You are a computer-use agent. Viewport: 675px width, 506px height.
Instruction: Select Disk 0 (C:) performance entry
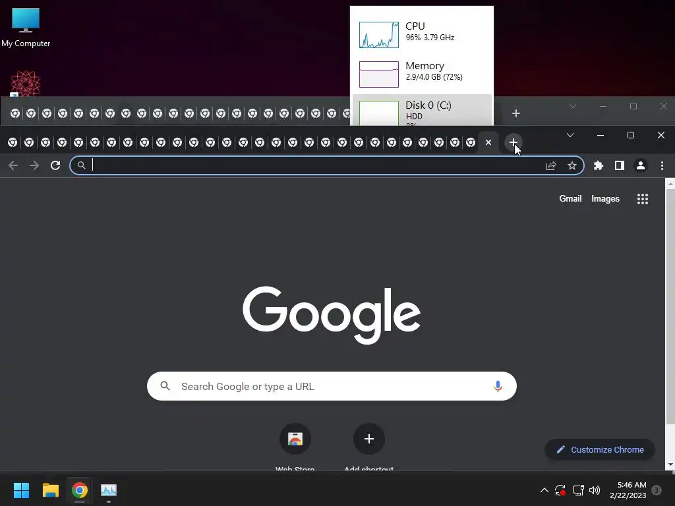422,110
